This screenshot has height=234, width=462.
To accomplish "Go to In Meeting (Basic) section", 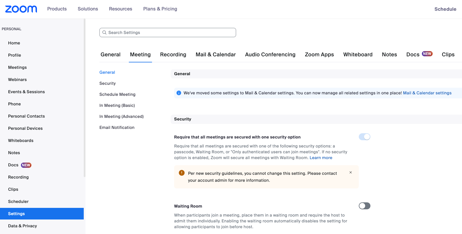I will [117, 105].
